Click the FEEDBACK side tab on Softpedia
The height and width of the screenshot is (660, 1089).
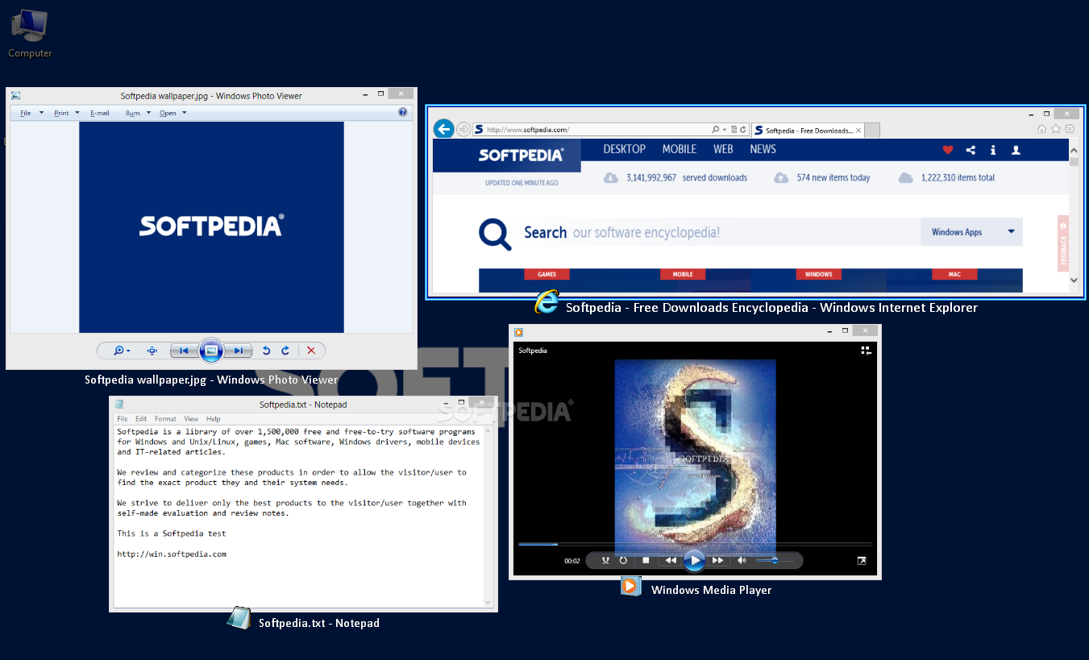pos(1063,244)
